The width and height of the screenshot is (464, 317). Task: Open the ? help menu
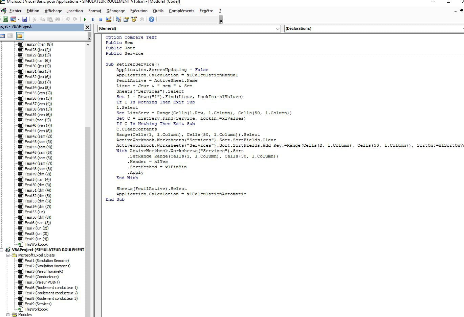coord(220,11)
